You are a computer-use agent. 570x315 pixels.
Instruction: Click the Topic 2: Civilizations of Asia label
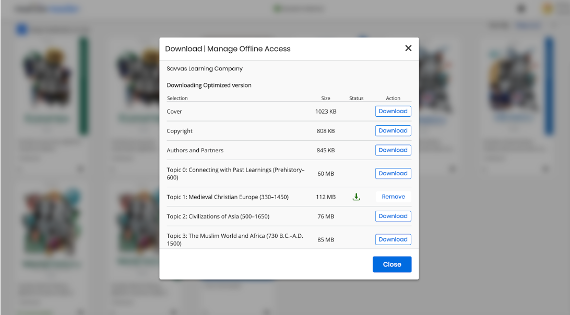pyautogui.click(x=218, y=216)
